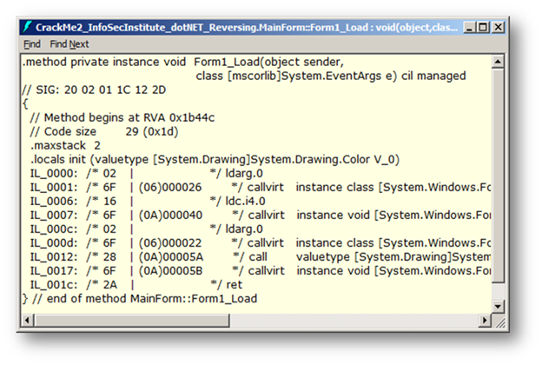This screenshot has width=542, height=365.
Task: Close the Form1_Load disassembly window
Action: (499, 28)
